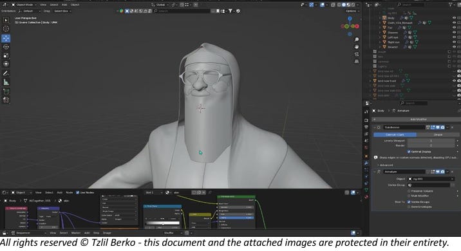This screenshot has height=251, width=461.
Task: Select the Scale tool in the viewport toolbar
Action: coord(6,55)
